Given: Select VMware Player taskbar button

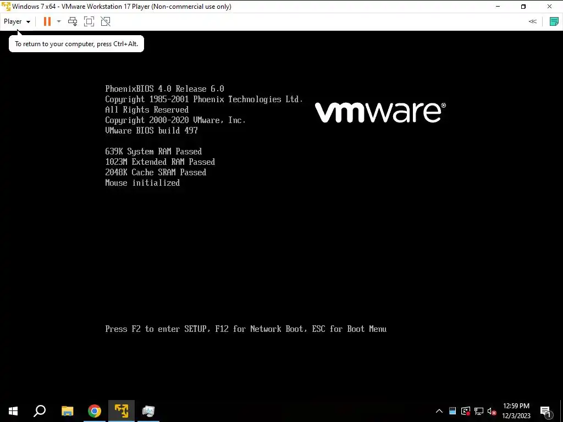Looking at the screenshot, I should 122,411.
